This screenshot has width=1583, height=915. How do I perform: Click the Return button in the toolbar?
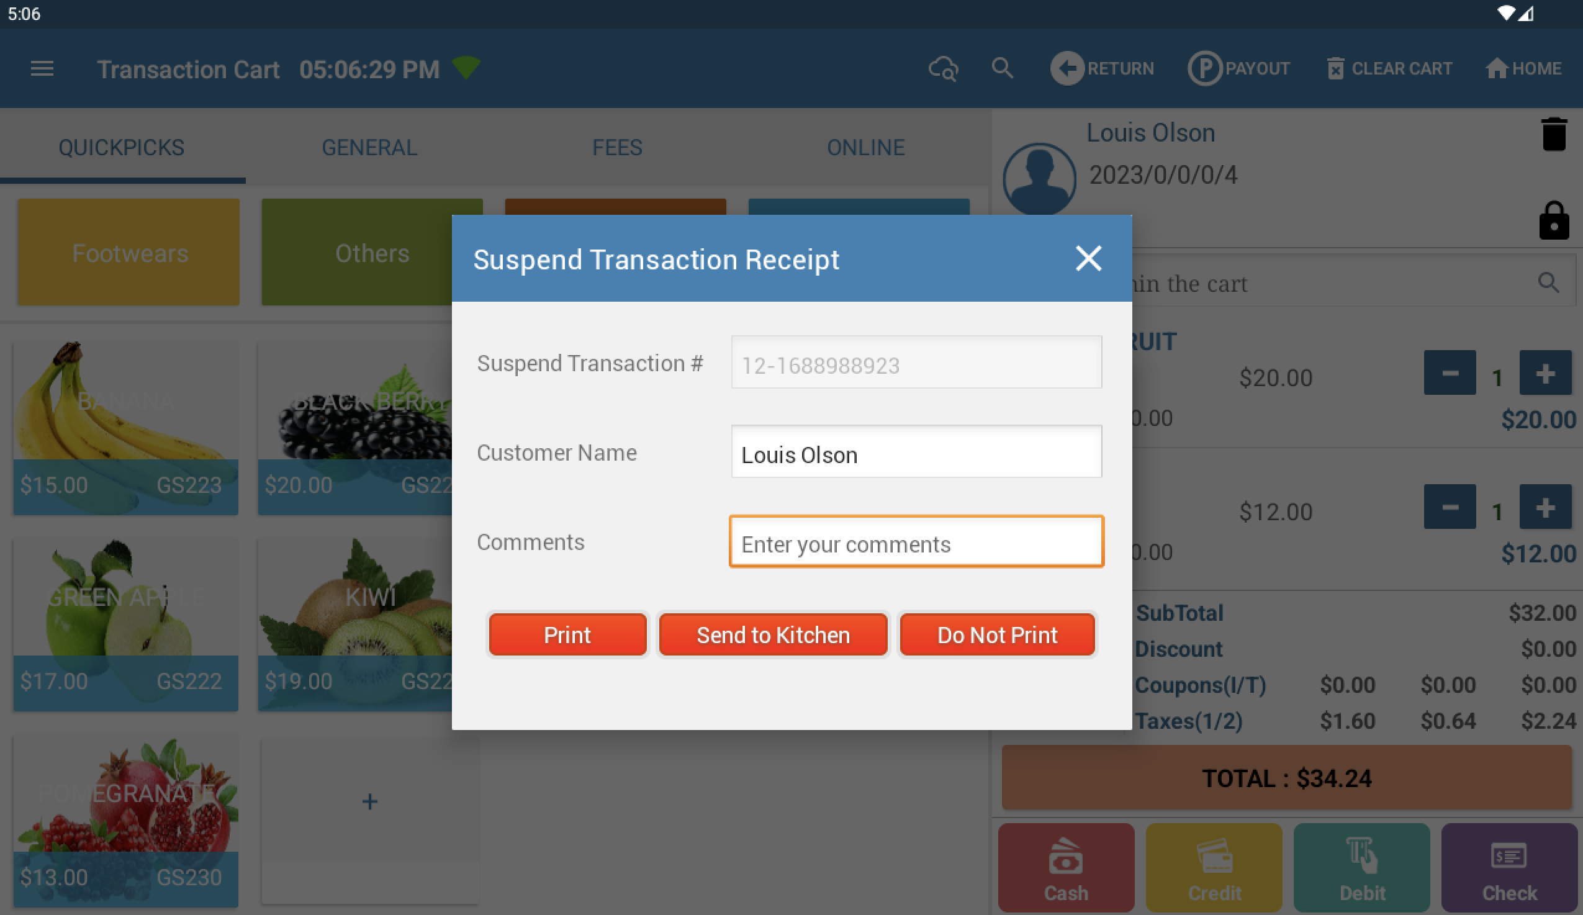(x=1103, y=68)
